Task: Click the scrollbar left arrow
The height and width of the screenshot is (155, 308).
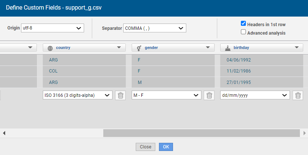Action: 4,133
